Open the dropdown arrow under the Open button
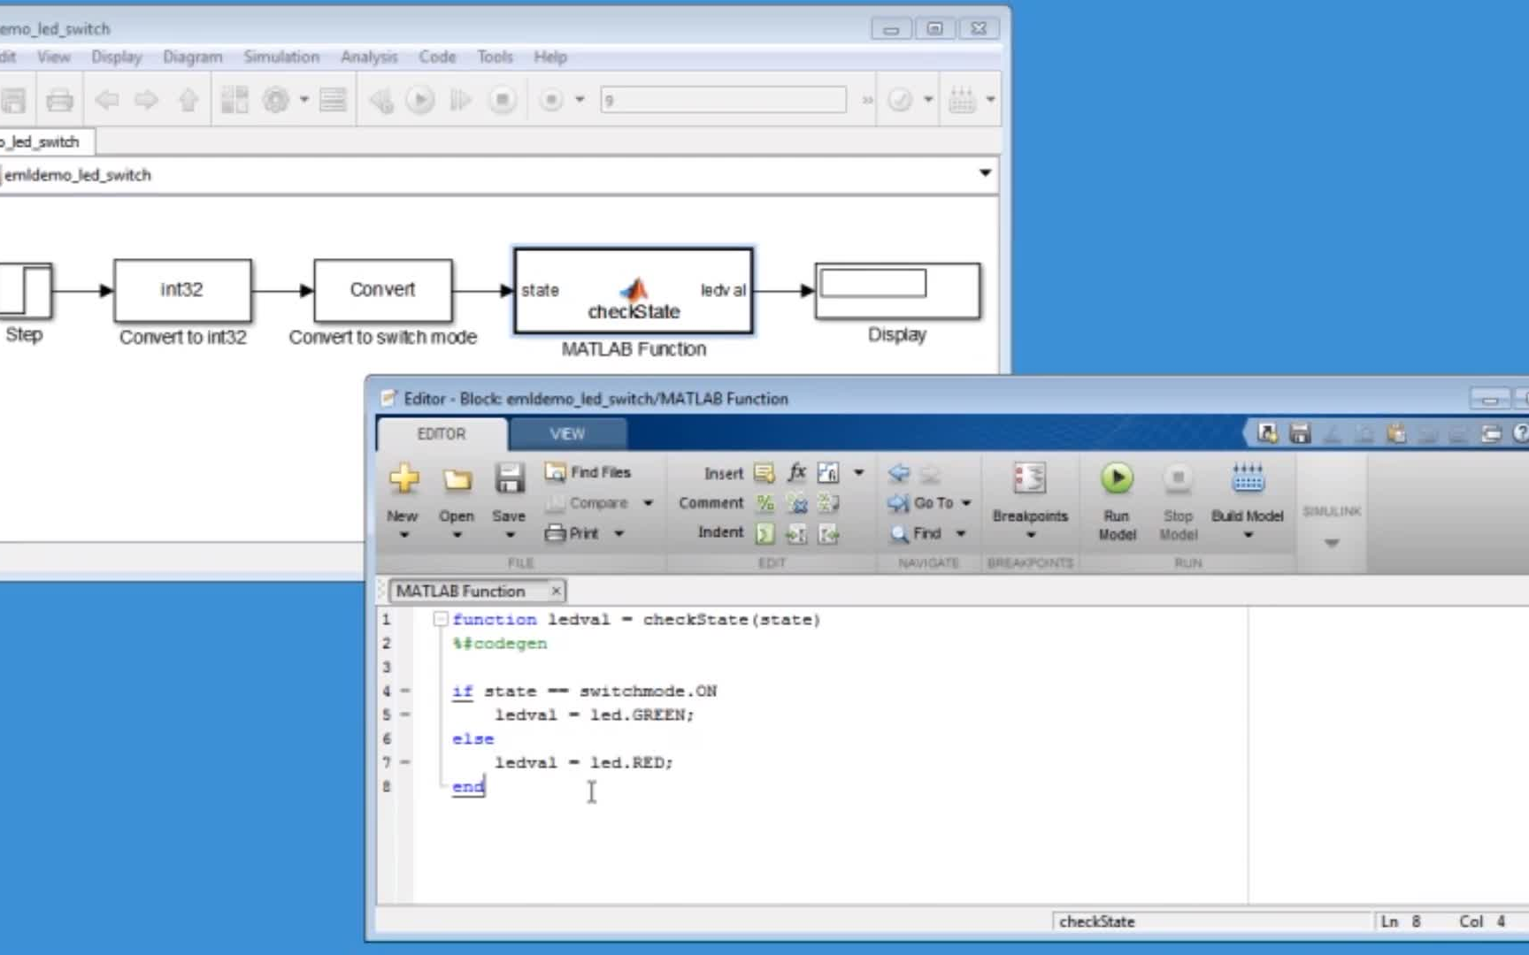The height and width of the screenshot is (955, 1529). pos(457,535)
